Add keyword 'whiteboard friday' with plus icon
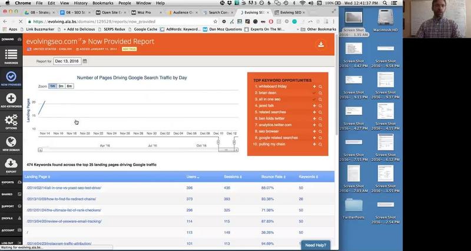Image resolution: width=471 pixels, height=251 pixels. [x=314, y=86]
